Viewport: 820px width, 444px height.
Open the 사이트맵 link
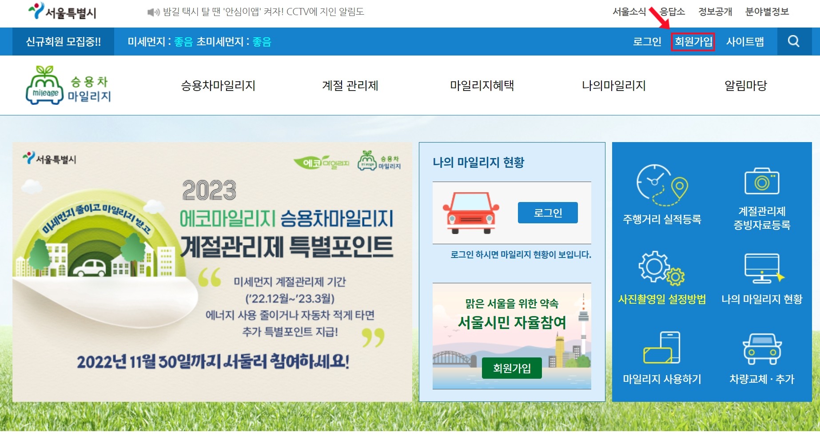point(745,42)
